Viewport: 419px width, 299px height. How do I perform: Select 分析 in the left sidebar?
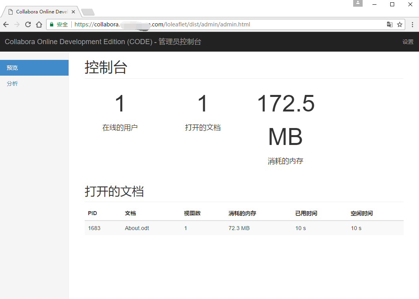tap(12, 84)
